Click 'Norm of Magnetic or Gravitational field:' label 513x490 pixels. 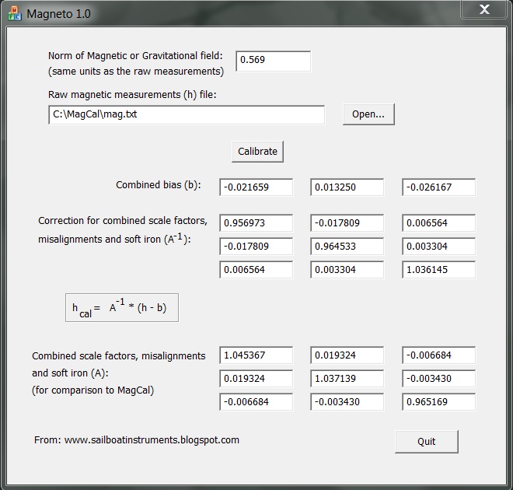tap(135, 56)
